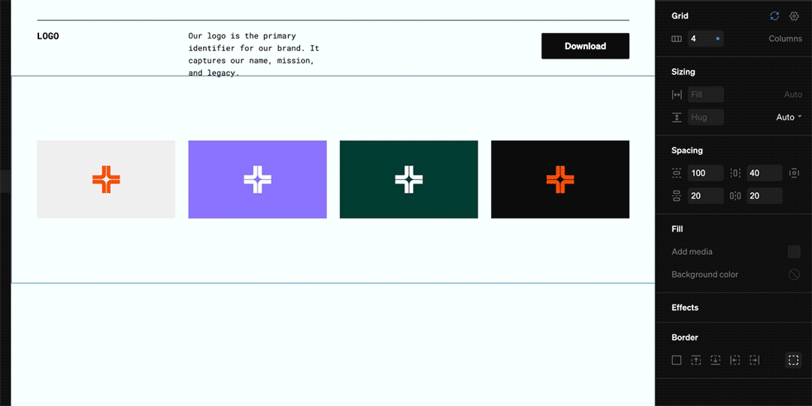Click the Background color label
Image resolution: width=812 pixels, height=406 pixels.
coord(704,274)
